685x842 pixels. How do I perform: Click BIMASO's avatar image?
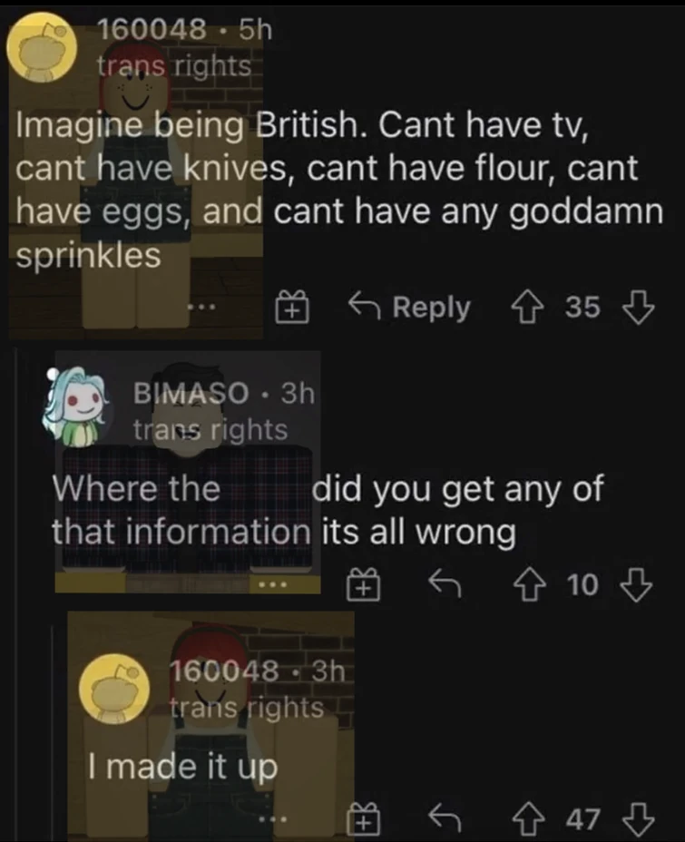(x=77, y=407)
